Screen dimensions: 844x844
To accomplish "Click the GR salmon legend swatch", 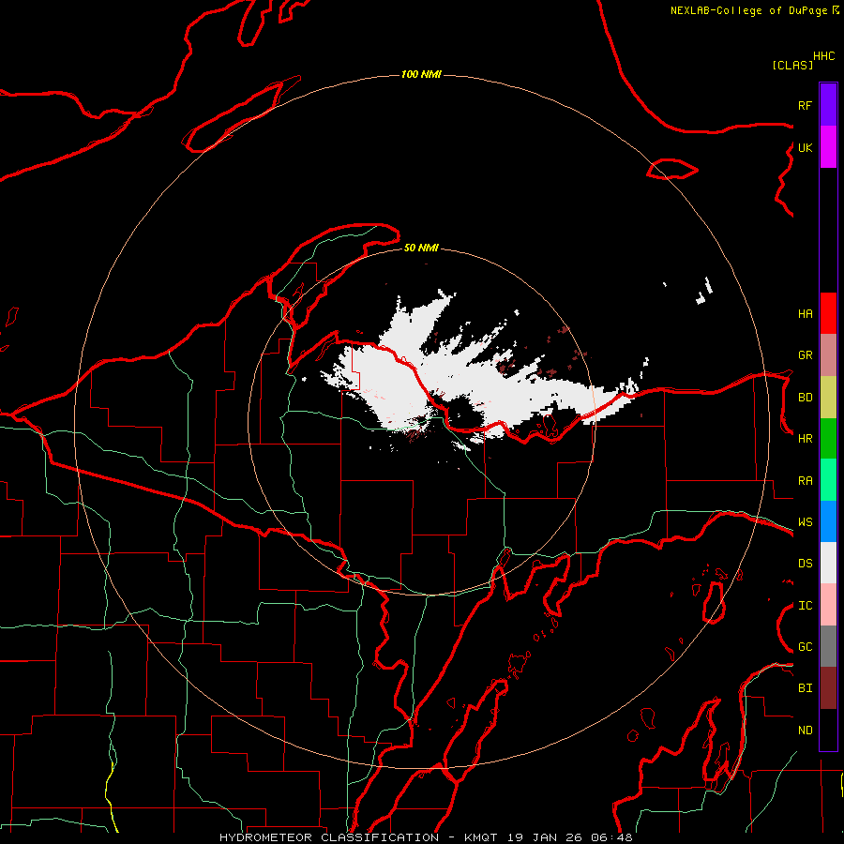I will pyautogui.click(x=828, y=355).
